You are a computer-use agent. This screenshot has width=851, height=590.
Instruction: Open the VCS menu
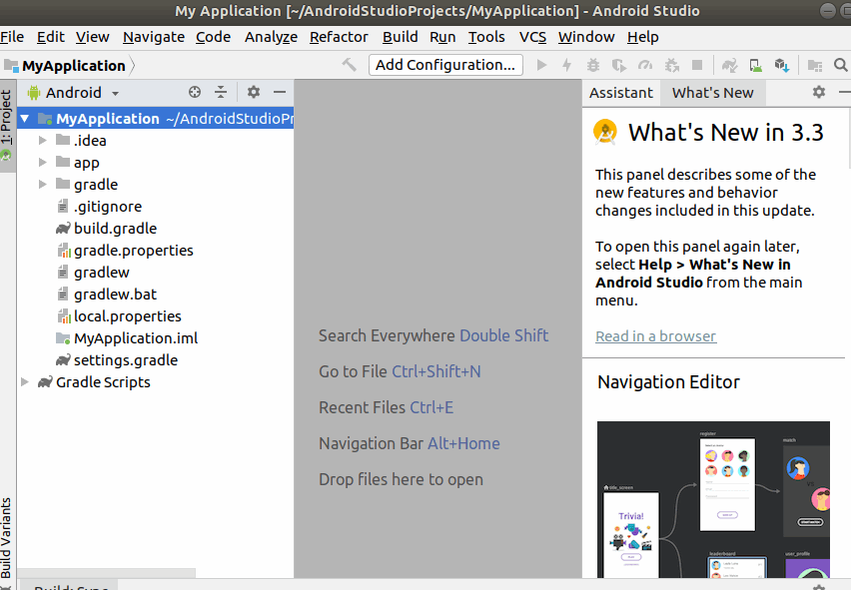(x=532, y=37)
